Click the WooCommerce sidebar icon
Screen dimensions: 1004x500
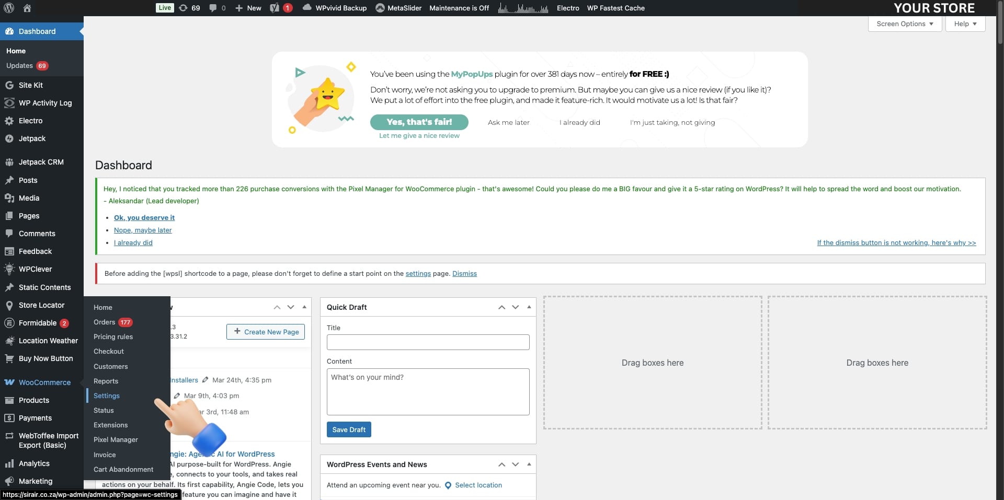[x=10, y=382]
